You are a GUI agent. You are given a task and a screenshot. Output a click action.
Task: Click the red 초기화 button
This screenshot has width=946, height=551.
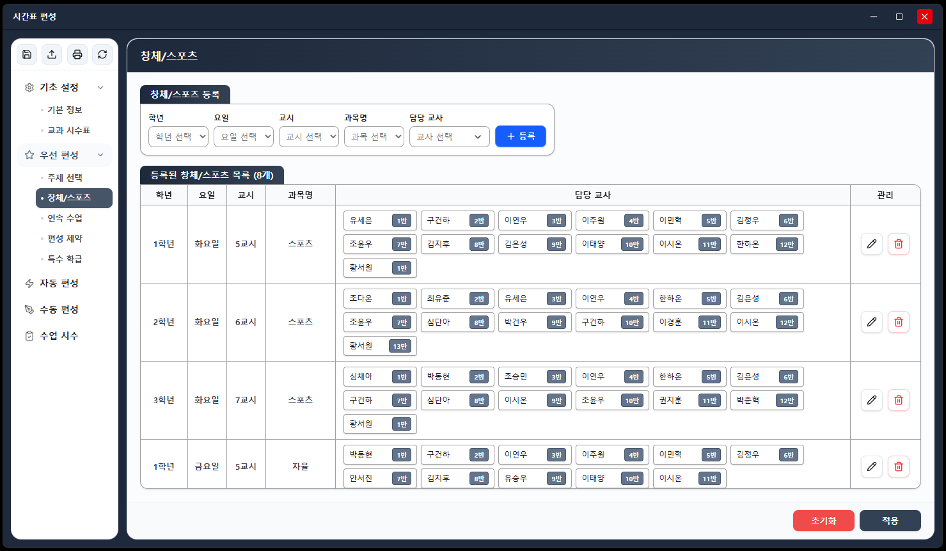pos(824,520)
